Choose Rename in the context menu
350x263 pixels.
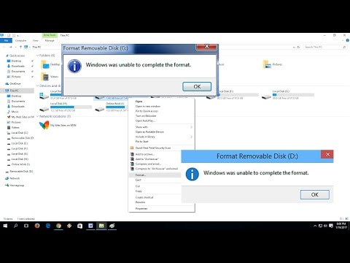[x=140, y=202]
